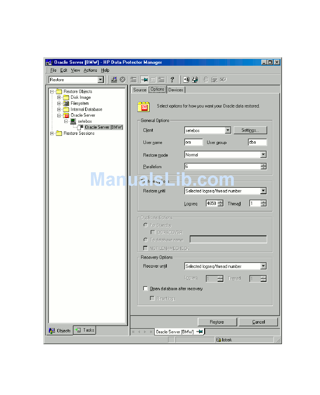Switch to the Objects pane tab
320x395 pixels.
[60, 331]
